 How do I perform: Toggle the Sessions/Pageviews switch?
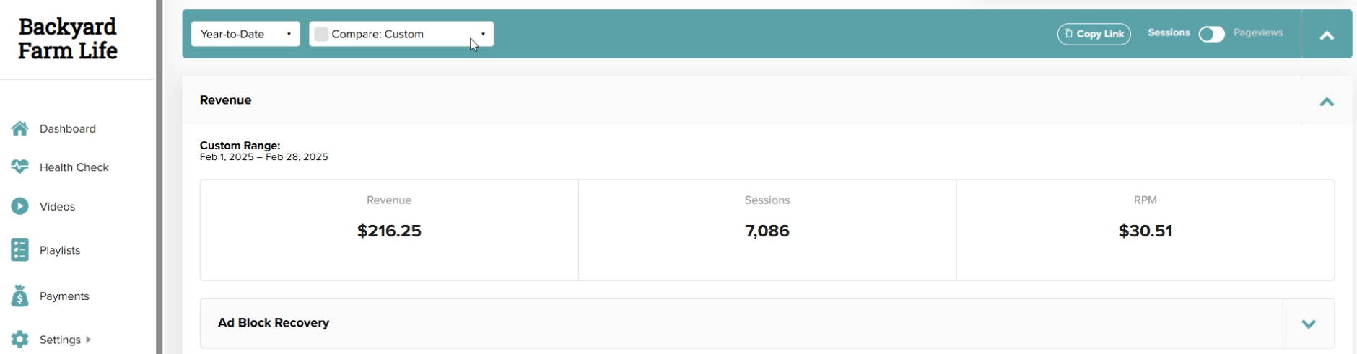pyautogui.click(x=1212, y=34)
